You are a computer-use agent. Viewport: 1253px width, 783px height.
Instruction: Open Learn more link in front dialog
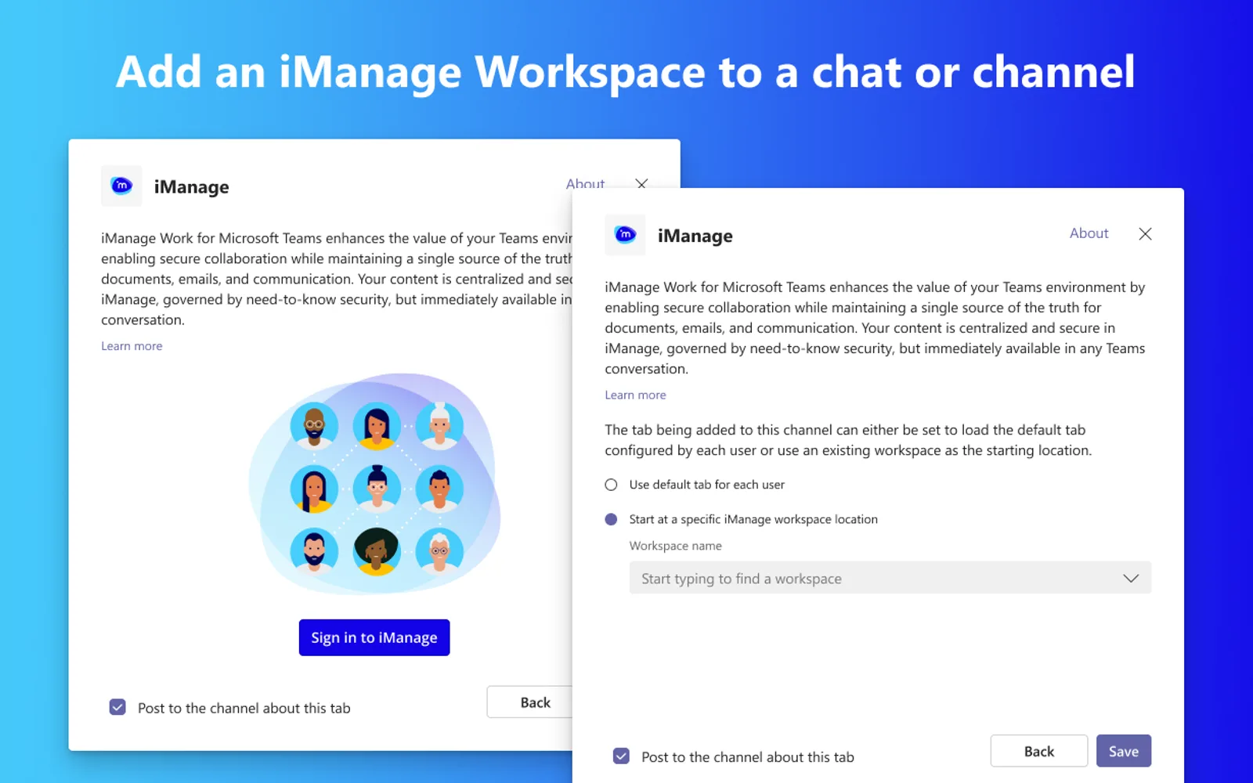(635, 395)
